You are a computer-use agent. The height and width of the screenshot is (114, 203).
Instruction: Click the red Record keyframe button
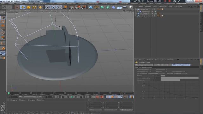click(x=97, y=97)
